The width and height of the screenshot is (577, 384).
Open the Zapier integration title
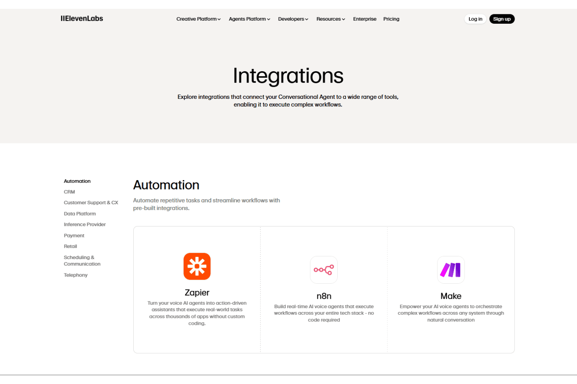197,293
